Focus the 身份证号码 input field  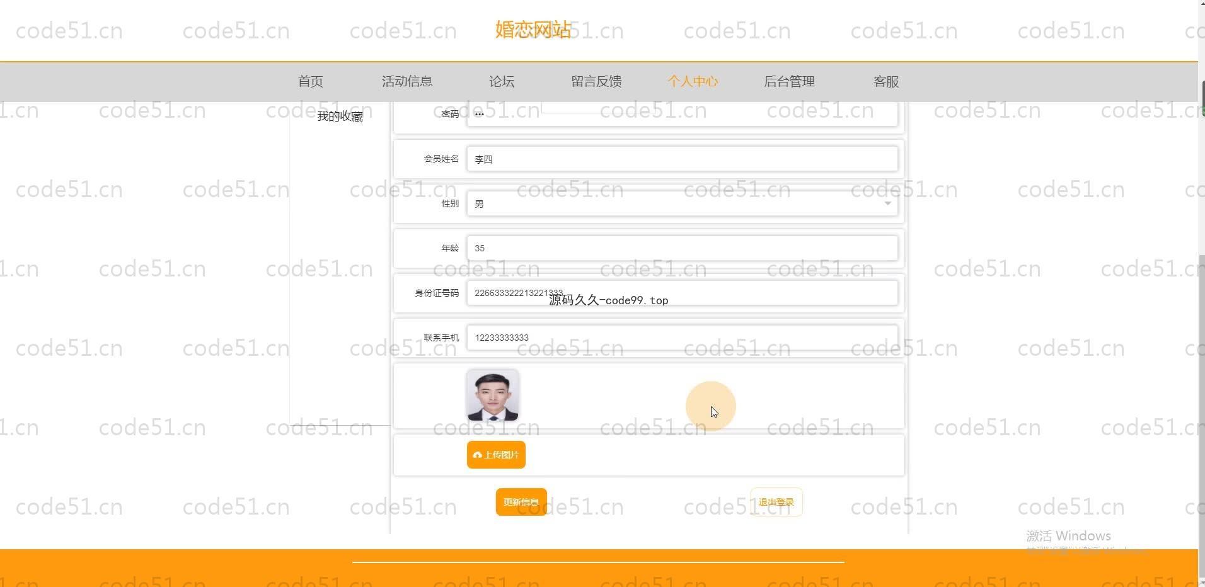point(683,293)
